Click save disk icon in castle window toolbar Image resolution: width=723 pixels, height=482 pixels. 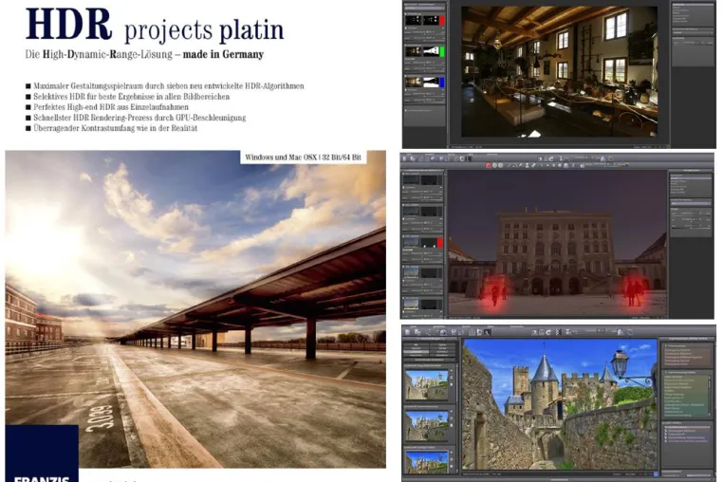[x=454, y=332]
